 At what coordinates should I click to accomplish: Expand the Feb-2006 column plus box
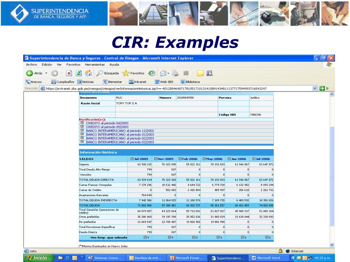coord(180,159)
